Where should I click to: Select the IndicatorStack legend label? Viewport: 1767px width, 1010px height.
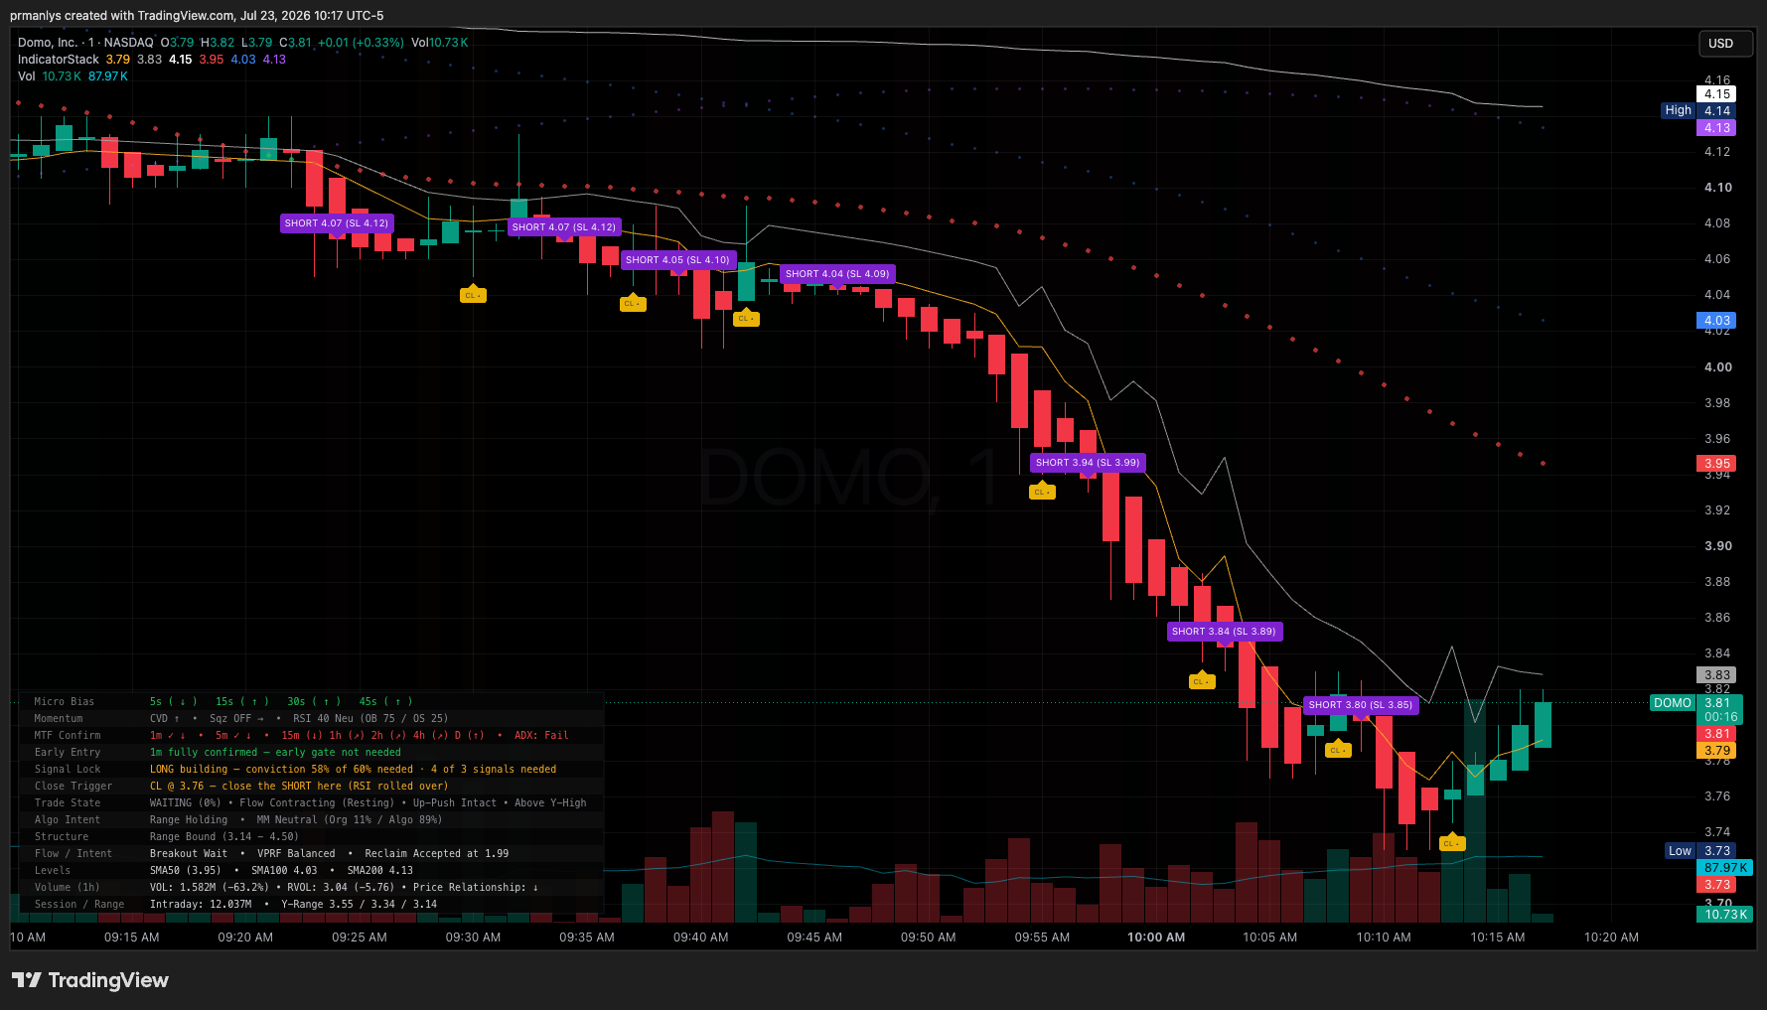pyautogui.click(x=59, y=60)
